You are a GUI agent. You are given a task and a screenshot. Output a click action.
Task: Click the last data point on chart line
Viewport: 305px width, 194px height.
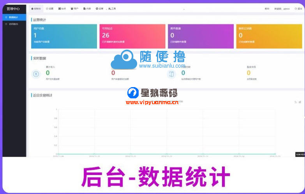pos(275,154)
